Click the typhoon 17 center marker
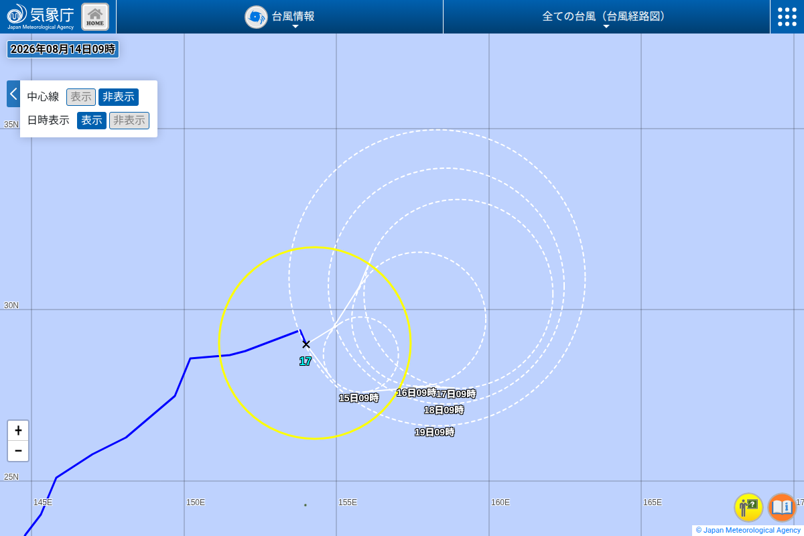The image size is (804, 536). click(x=306, y=344)
